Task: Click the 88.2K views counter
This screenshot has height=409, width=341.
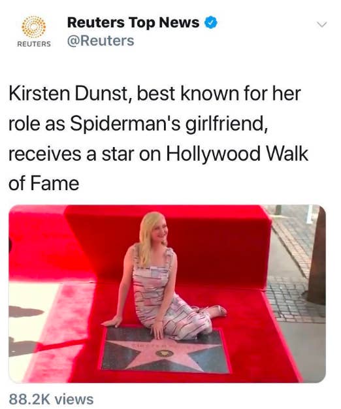Action: [51, 400]
